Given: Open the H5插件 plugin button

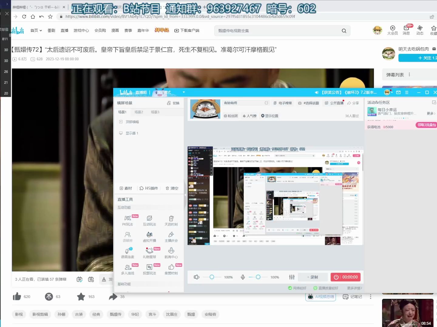Looking at the screenshot, I should coord(149,188).
